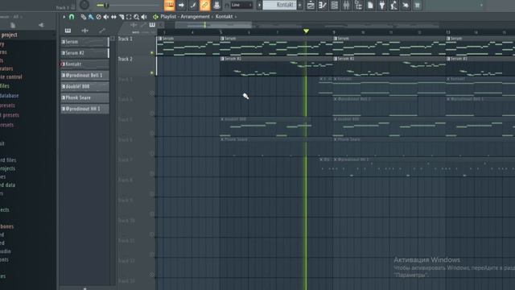The width and height of the screenshot is (515, 290).
Task: Open the Kontakt pattern selector dropdown
Action: [279, 5]
